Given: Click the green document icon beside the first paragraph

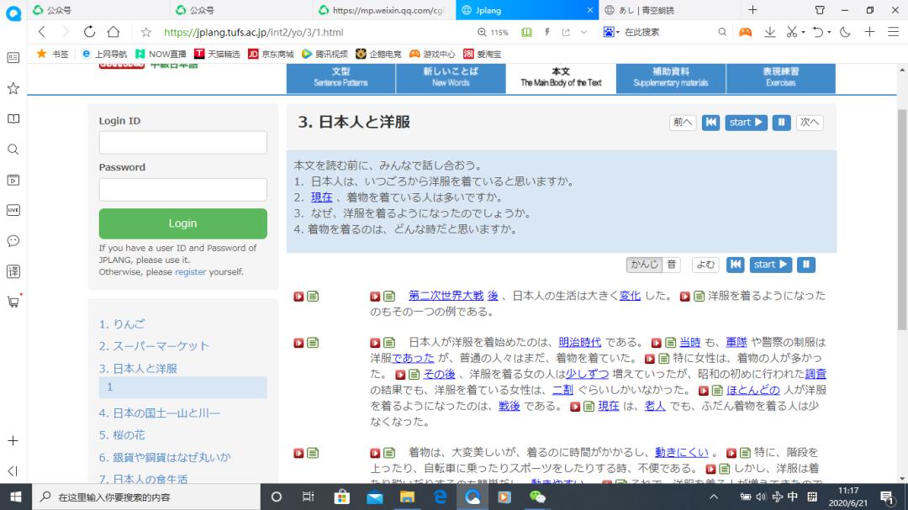Looking at the screenshot, I should (x=311, y=296).
